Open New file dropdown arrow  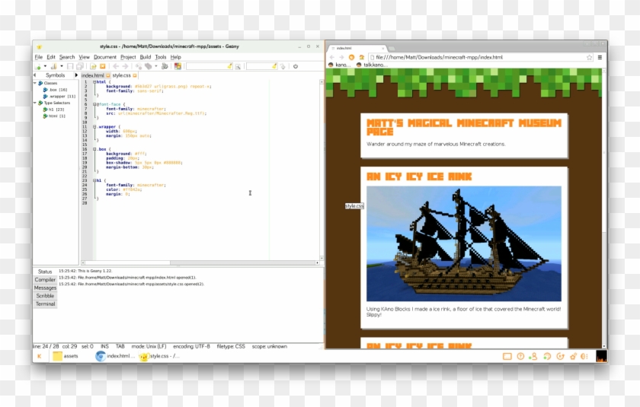tap(45, 66)
